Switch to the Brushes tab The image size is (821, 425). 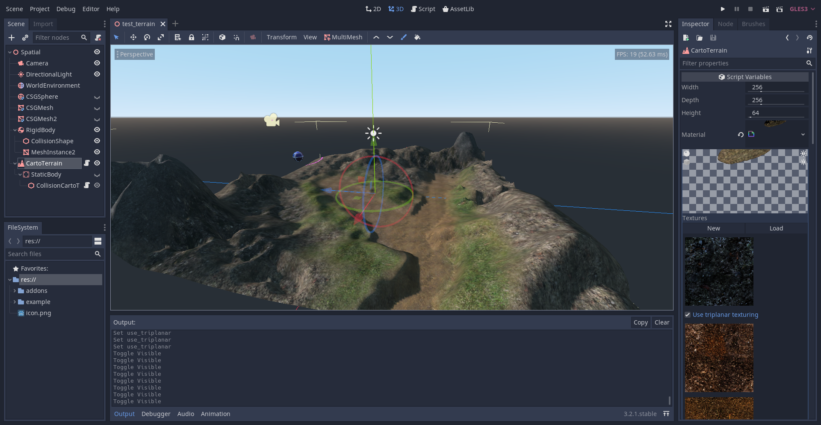(753, 24)
